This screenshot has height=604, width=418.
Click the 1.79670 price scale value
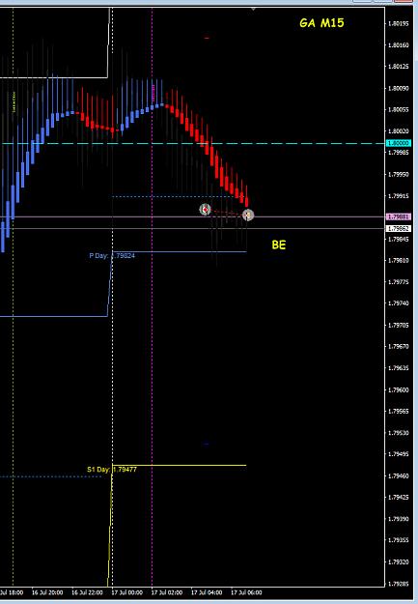pyautogui.click(x=399, y=347)
